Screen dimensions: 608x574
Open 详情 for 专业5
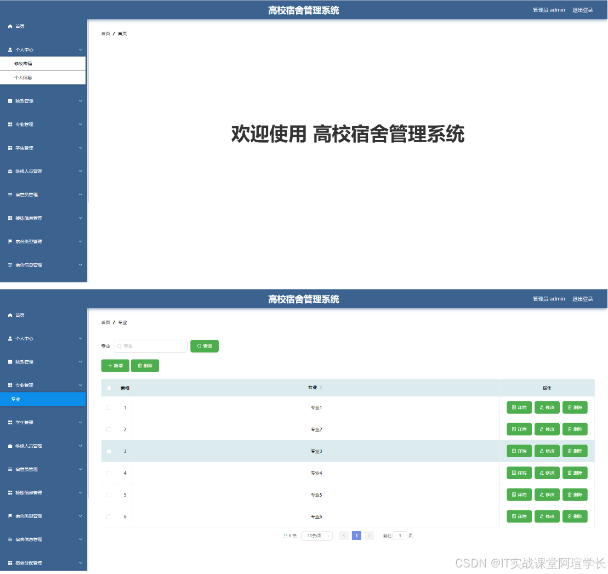519,495
